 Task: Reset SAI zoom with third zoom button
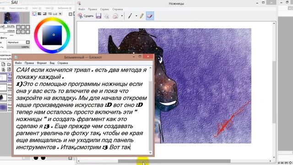27,27
